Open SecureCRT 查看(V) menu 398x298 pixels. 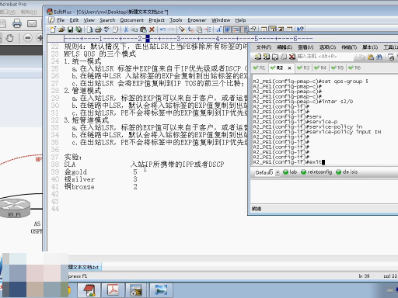(x=305, y=47)
